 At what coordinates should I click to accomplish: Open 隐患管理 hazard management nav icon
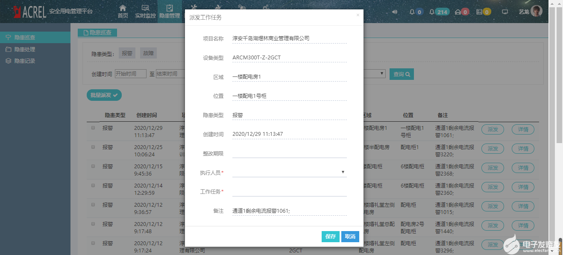(170, 11)
